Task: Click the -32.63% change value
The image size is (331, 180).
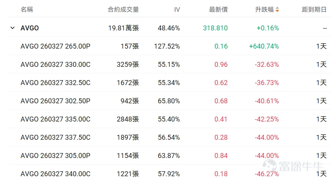Action: coord(267,65)
